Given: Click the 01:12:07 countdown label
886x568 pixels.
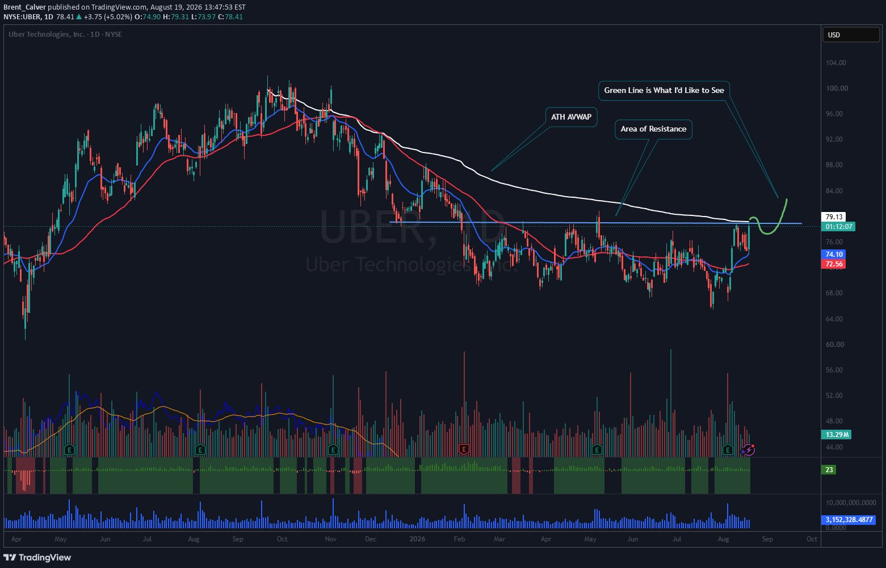Looking at the screenshot, I should [x=839, y=226].
